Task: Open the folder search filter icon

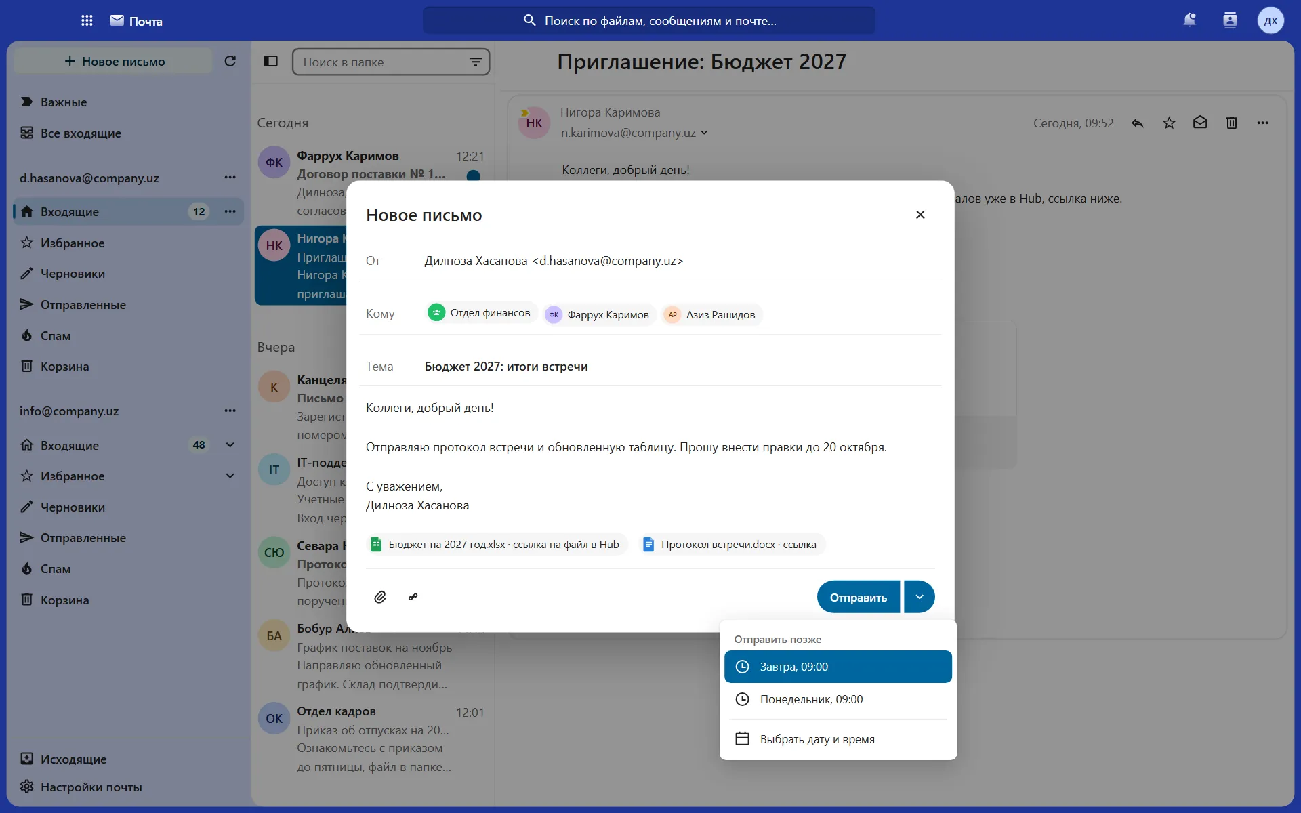Action: click(476, 62)
